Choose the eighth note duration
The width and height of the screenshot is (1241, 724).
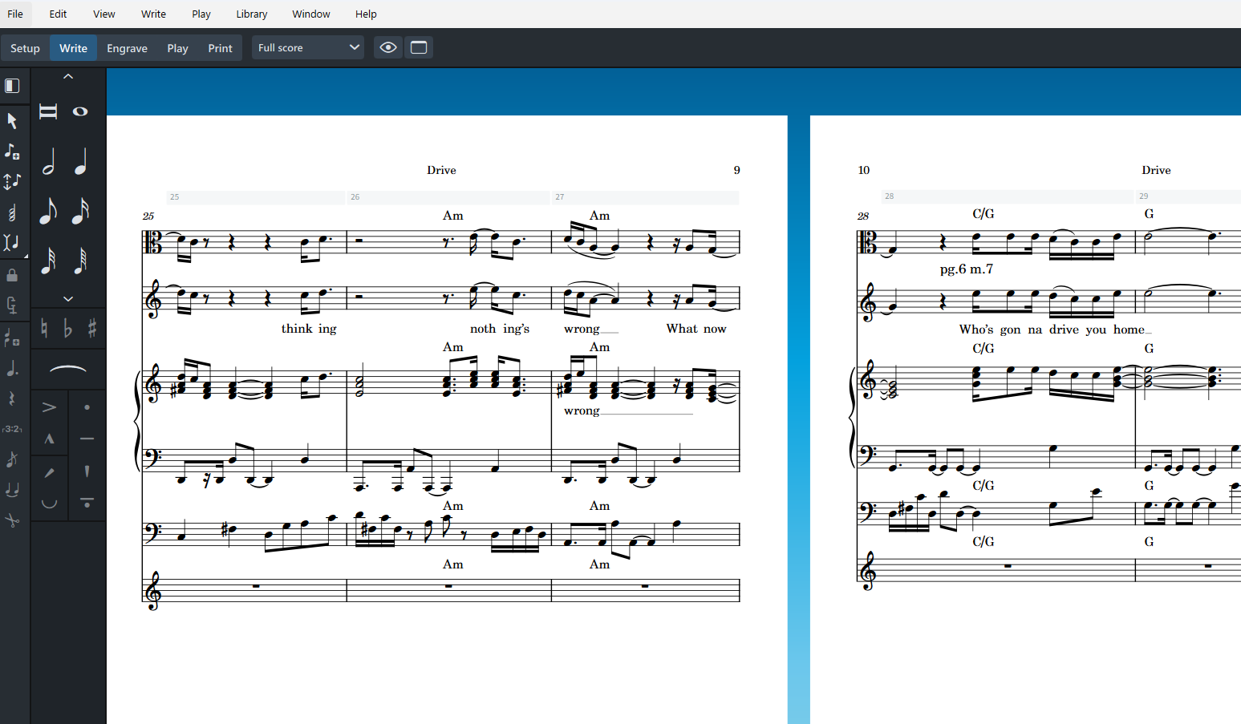[48, 212]
